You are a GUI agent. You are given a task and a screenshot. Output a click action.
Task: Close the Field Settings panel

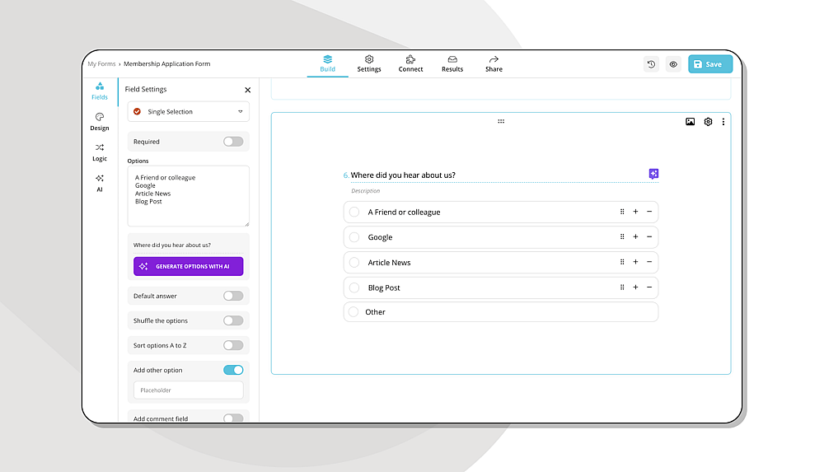click(x=247, y=90)
